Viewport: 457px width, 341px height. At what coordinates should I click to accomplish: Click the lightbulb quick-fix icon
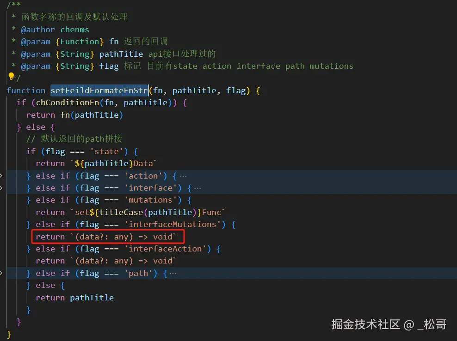11,77
